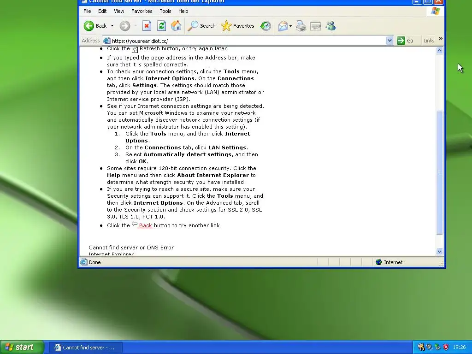Image resolution: width=472 pixels, height=354 pixels.
Task: Open the Back history dropdown arrow
Action: click(112, 26)
